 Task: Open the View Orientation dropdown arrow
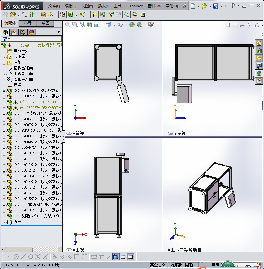103,25
